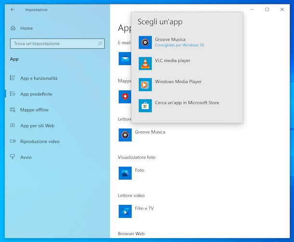The height and width of the screenshot is (242, 294).
Task: Click the App e funzionalità list icon
Action: [13, 78]
